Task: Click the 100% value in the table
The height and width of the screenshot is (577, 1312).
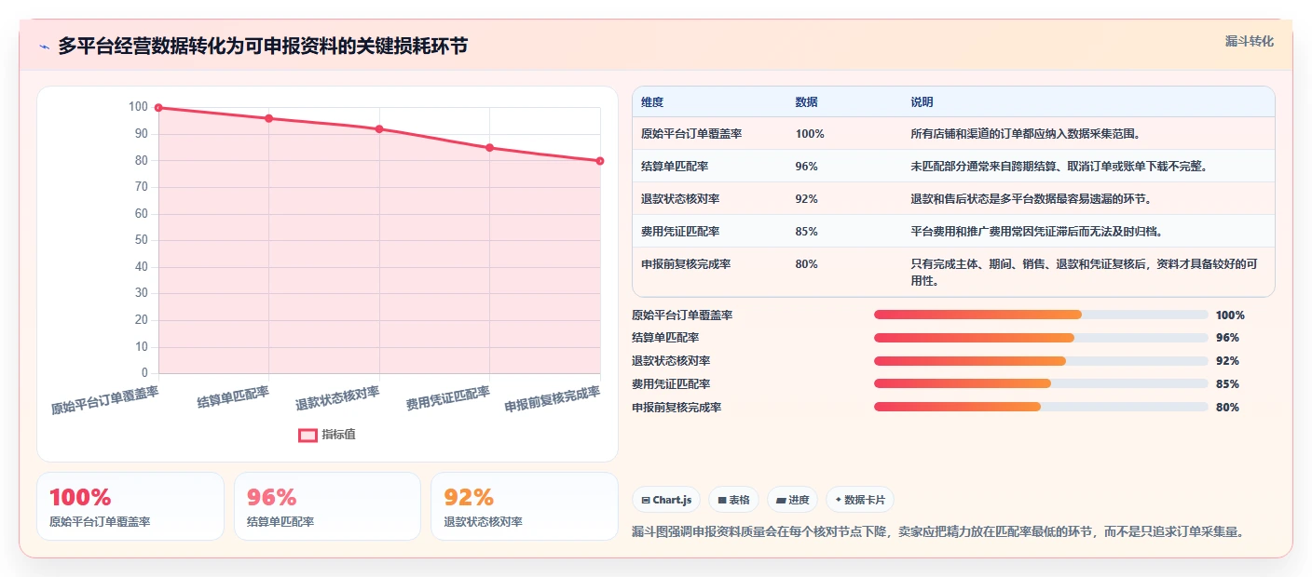Action: tap(810, 134)
